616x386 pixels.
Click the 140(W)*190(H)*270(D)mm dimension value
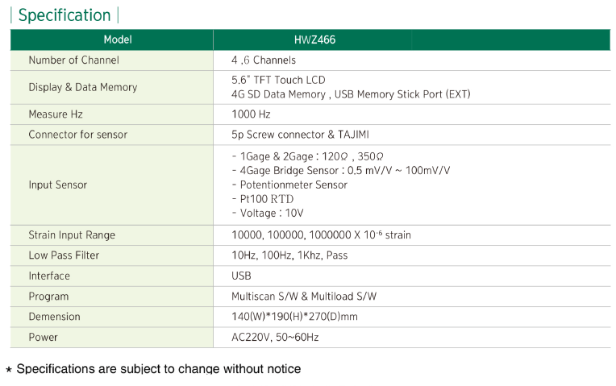tap(294, 317)
